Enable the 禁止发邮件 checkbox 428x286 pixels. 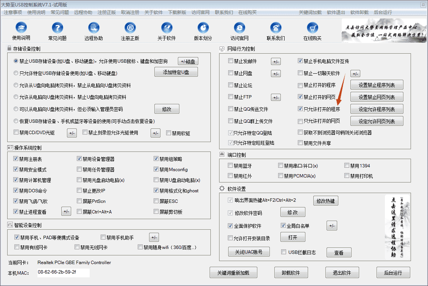tap(230, 61)
